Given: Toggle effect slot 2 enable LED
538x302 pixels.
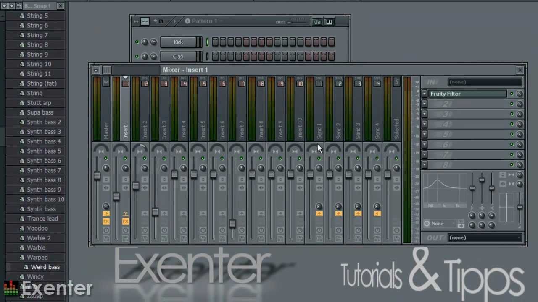Looking at the screenshot, I should (512, 104).
